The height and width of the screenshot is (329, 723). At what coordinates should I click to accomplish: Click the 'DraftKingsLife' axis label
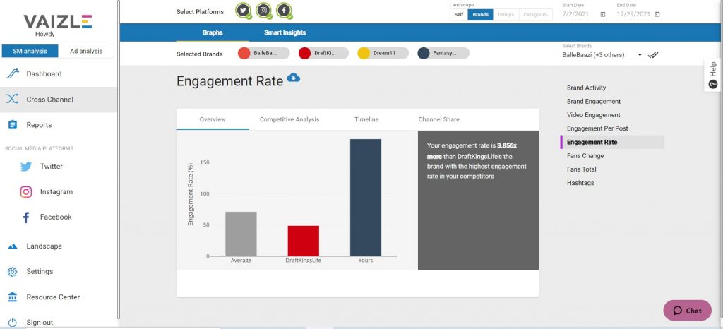[x=304, y=261]
